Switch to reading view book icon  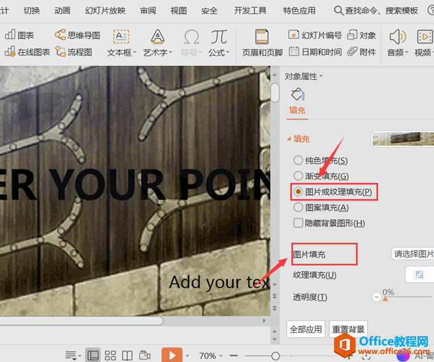click(127, 356)
